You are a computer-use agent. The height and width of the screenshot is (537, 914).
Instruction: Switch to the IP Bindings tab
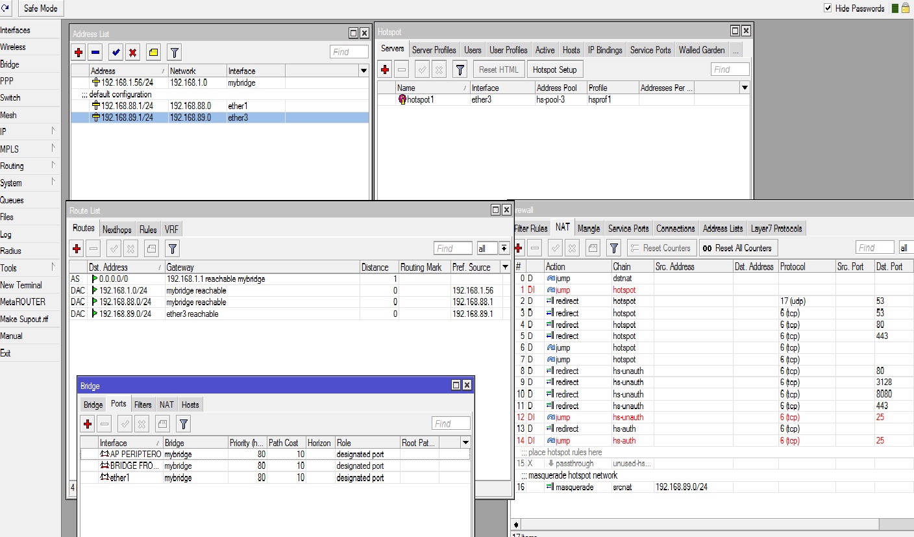[605, 50]
